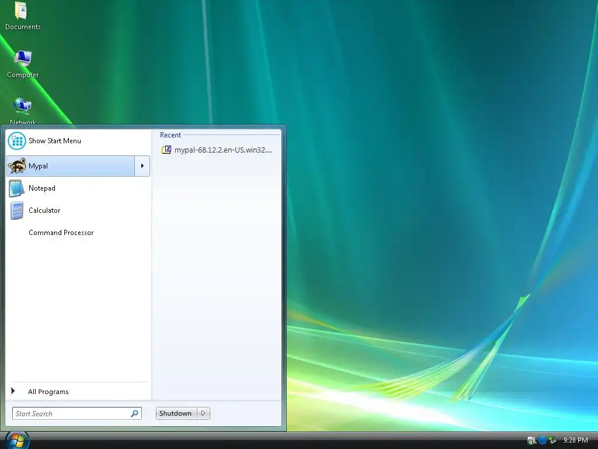Click the Shutdown button

click(x=176, y=413)
